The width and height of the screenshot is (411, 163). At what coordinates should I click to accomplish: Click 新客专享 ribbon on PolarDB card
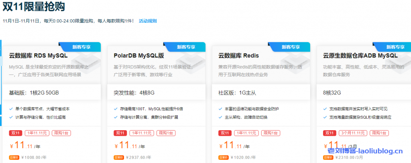[x=186, y=47]
